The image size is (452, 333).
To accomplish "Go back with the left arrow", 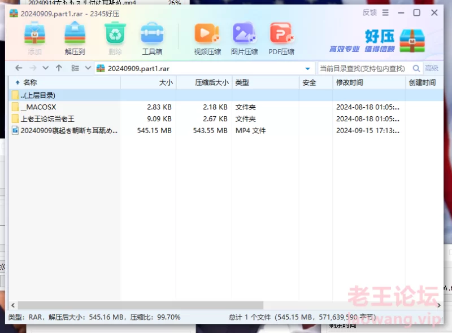I will pos(19,68).
